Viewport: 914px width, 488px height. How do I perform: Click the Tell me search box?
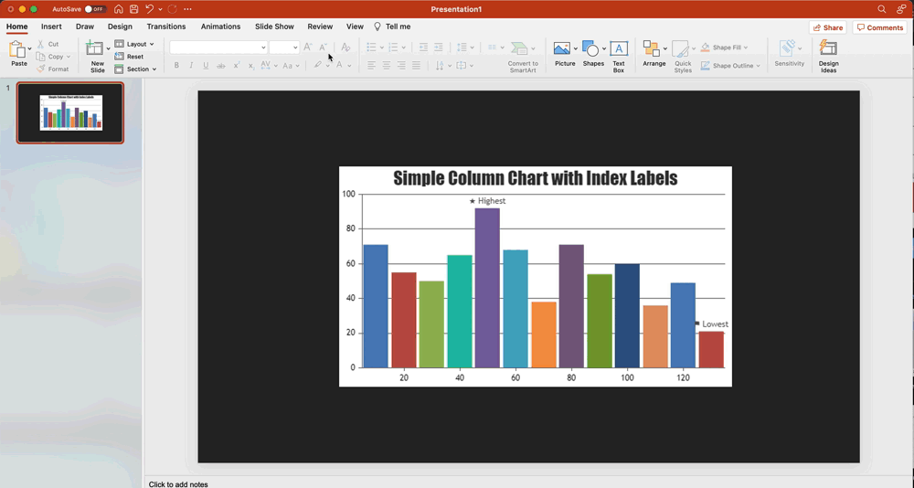(x=392, y=27)
